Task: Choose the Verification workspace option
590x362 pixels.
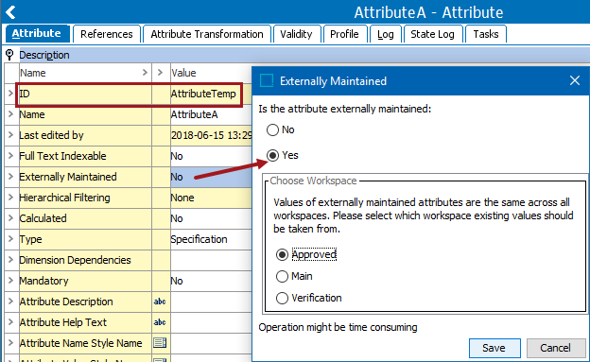Action: tap(282, 298)
